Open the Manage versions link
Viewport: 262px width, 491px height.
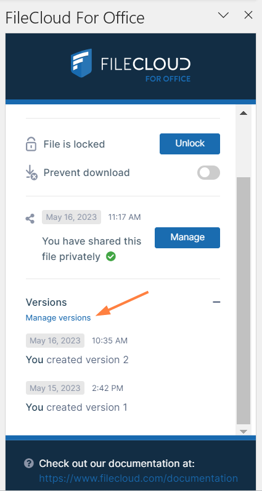pyautogui.click(x=58, y=318)
